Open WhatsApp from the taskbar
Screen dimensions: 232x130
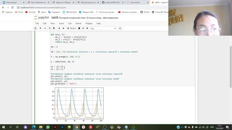pyautogui.click(x=48, y=127)
